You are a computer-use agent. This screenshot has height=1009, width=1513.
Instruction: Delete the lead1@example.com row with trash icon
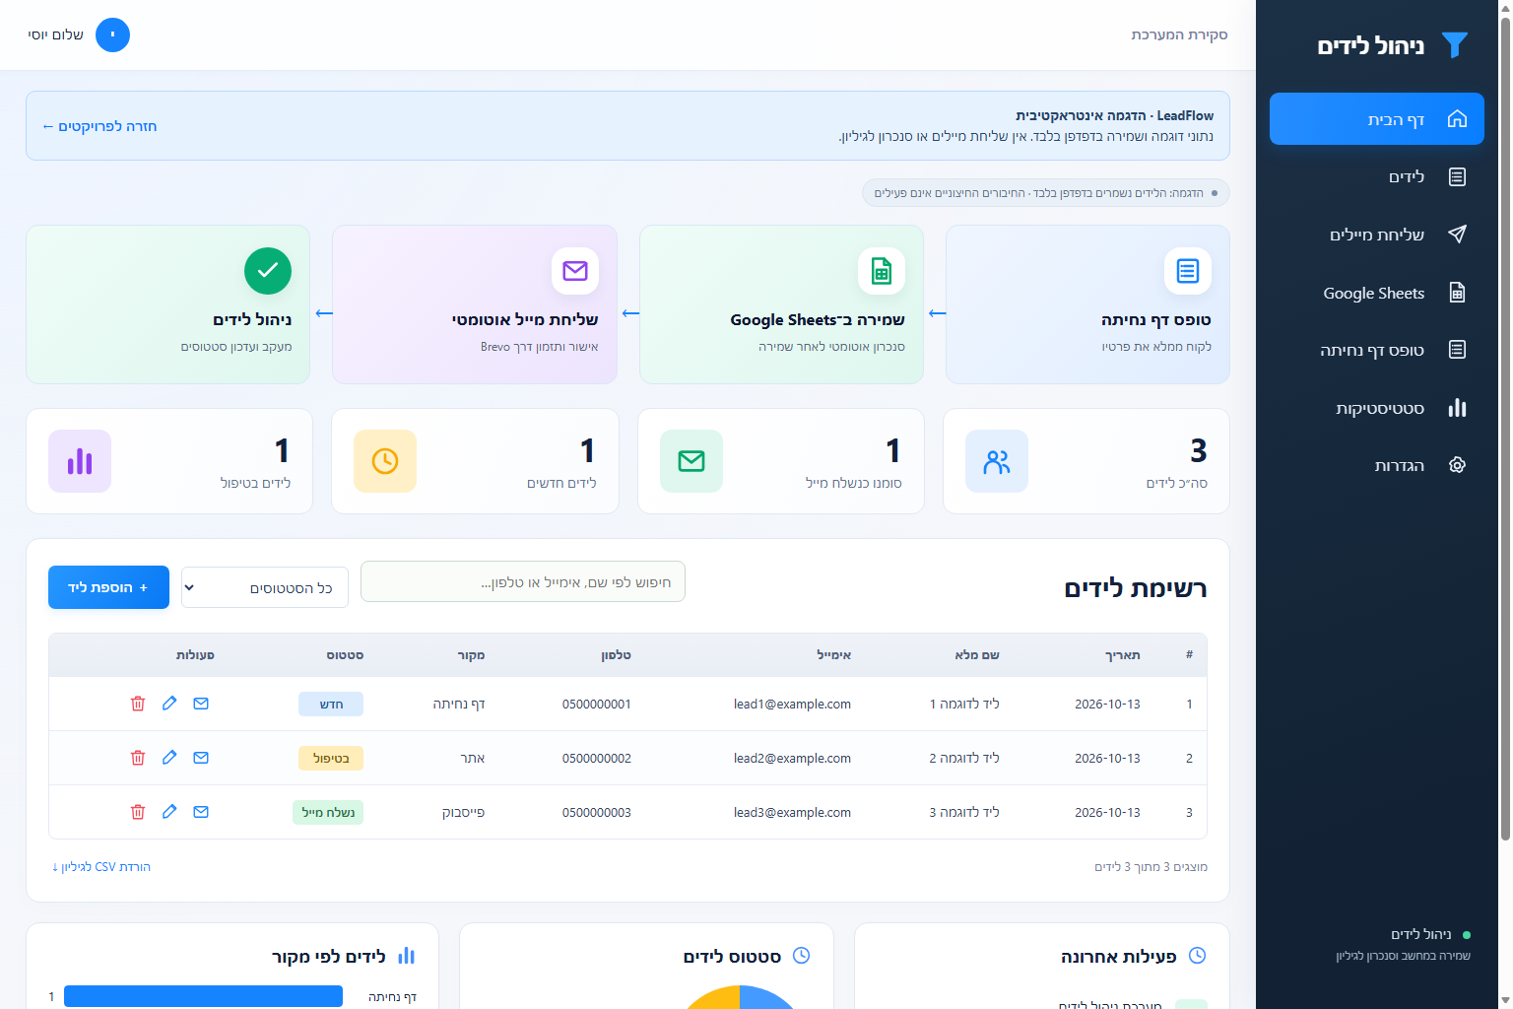138,704
